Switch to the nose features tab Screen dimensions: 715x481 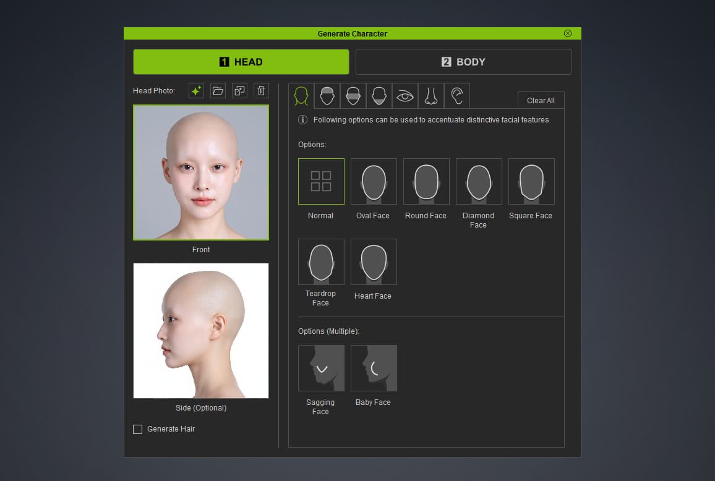431,96
